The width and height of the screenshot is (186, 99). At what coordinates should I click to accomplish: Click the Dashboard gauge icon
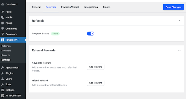click(3, 4)
